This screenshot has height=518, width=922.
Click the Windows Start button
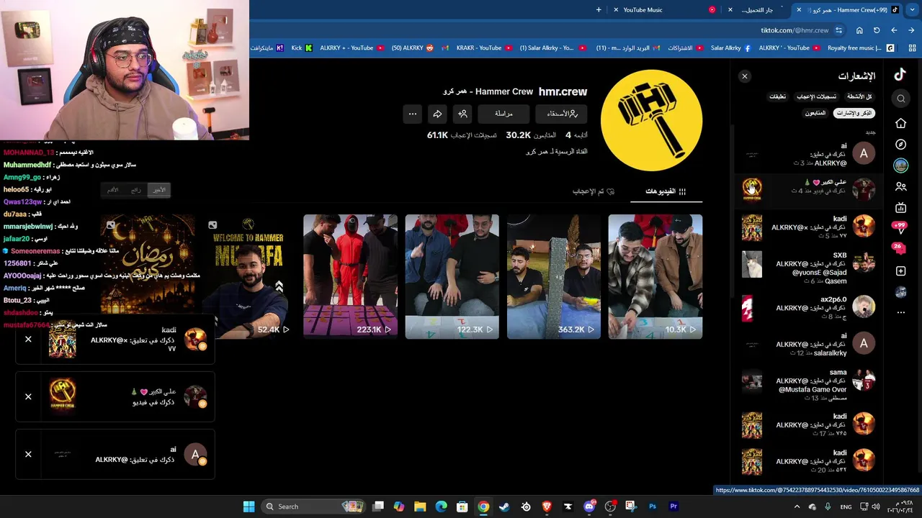tap(249, 506)
